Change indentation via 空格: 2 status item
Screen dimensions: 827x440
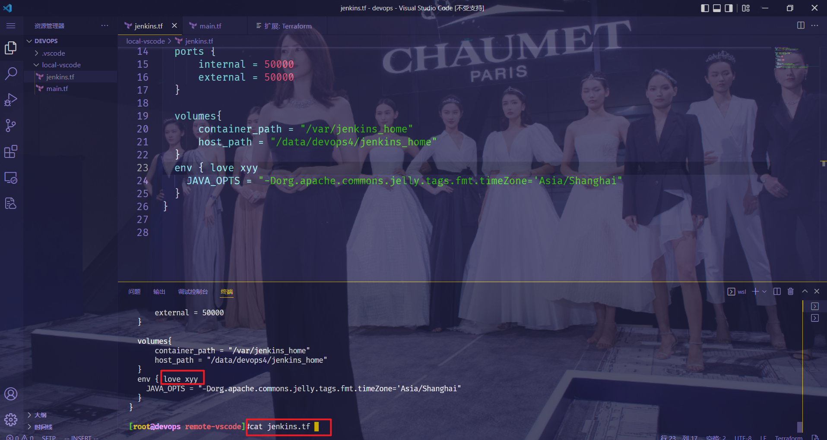pyautogui.click(x=716, y=437)
